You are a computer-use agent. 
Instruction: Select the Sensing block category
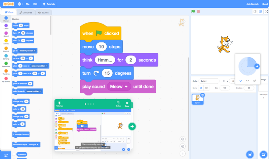(6, 57)
